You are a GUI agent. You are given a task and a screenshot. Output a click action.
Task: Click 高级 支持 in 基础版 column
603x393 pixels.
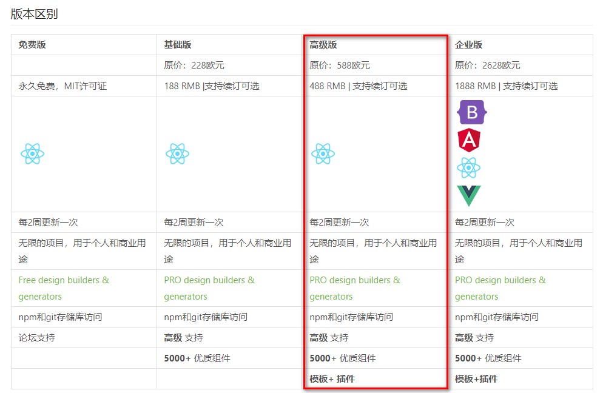click(183, 338)
